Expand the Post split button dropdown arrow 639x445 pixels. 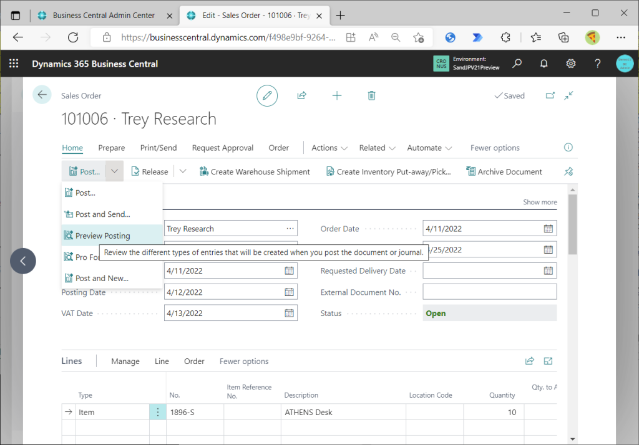point(115,171)
